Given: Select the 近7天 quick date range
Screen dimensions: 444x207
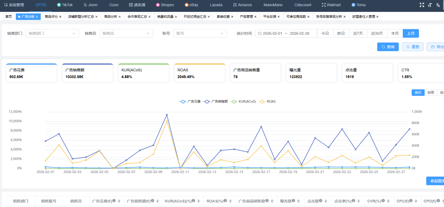Looking at the screenshot, I should point(358,33).
